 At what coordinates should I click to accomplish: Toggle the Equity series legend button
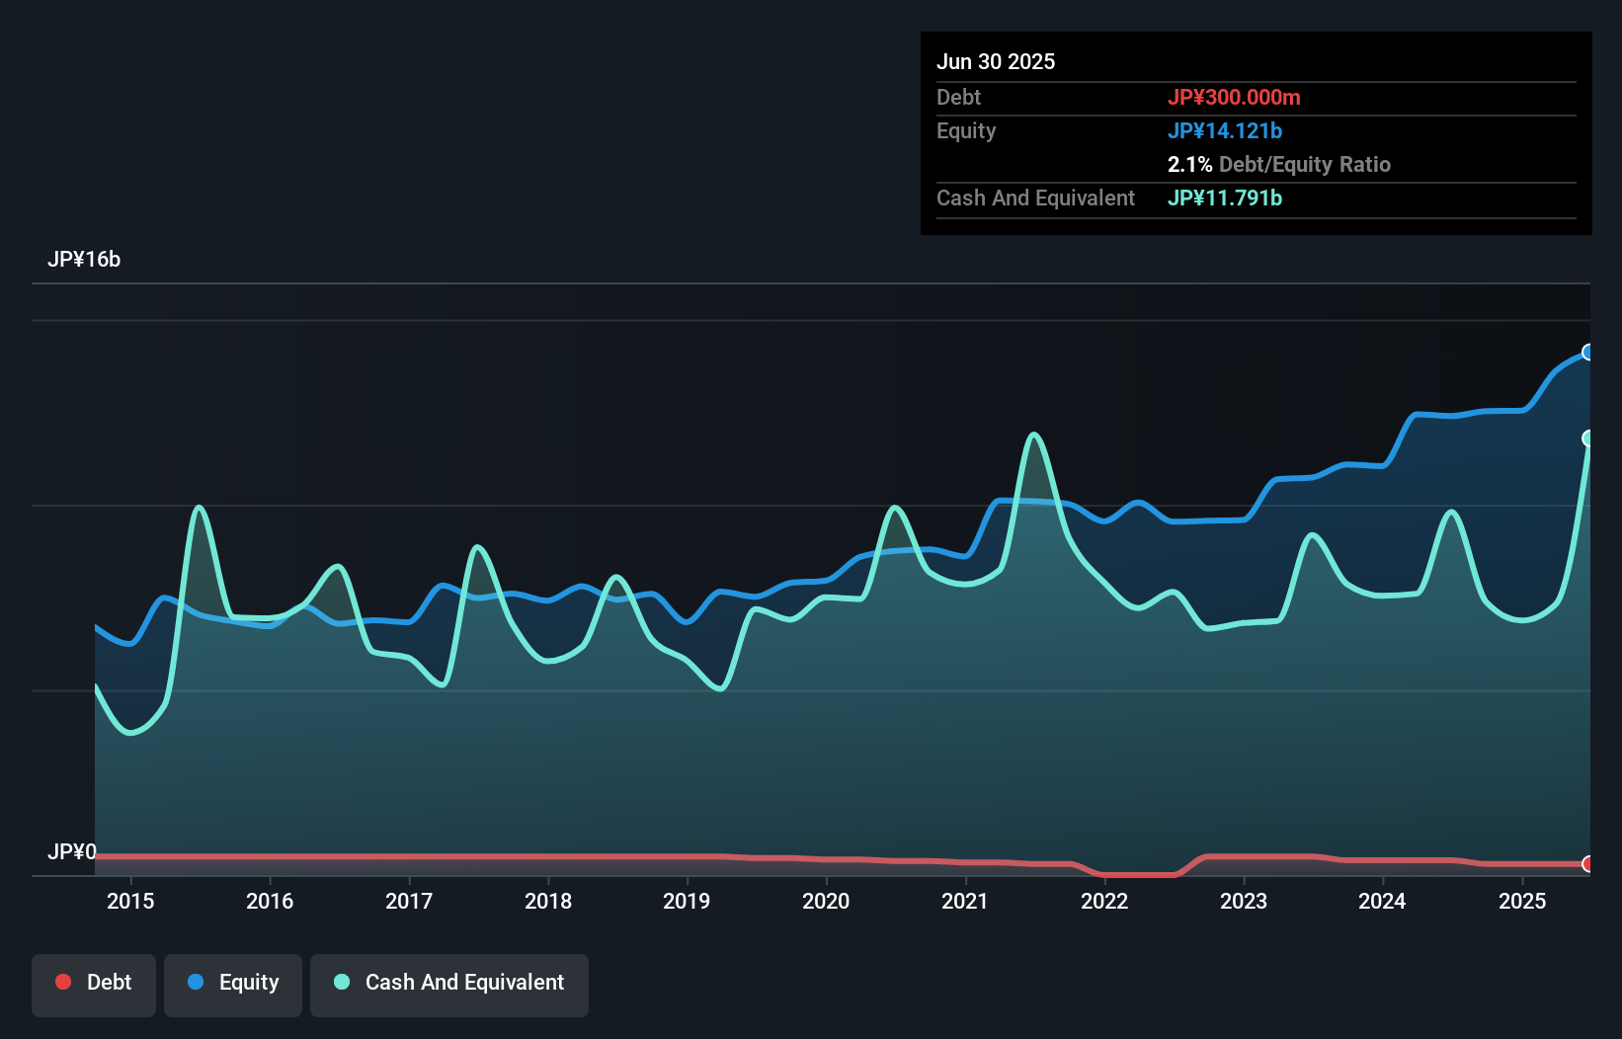pyautogui.click(x=233, y=984)
